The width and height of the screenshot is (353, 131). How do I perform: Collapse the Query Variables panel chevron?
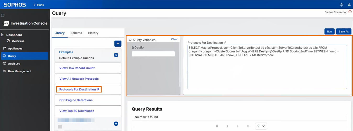(130, 40)
